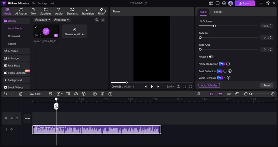Screen dimensions: 278x147
Task: Click the Volume slider handle
Action: pyautogui.click(x=214, y=26)
